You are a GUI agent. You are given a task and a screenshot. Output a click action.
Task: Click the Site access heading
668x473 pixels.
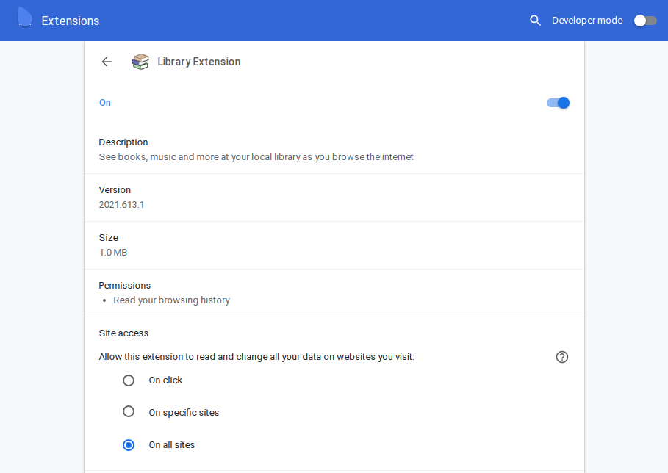point(123,333)
